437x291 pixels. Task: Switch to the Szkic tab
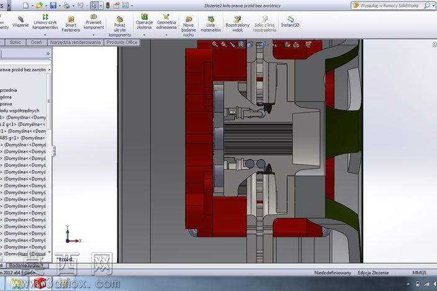[x=16, y=42]
